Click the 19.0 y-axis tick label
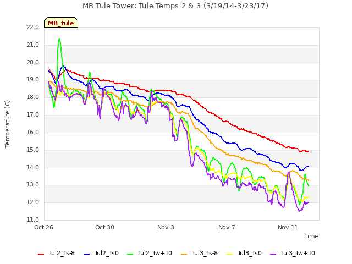 (33, 80)
